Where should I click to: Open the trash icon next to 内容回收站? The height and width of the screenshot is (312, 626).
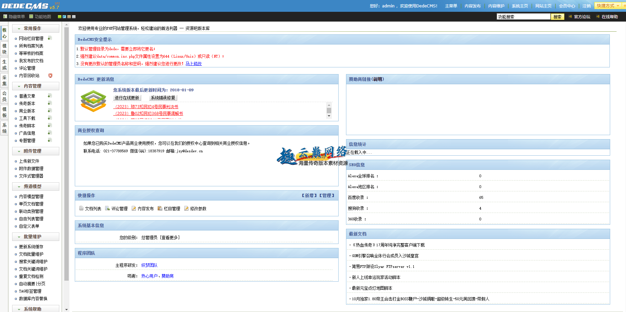(50, 75)
